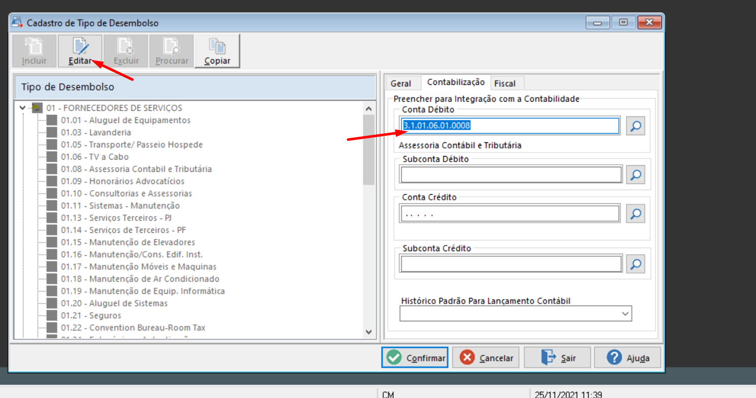This screenshot has width=756, height=398.
Task: Click into the Subconta Crédito field
Action: coord(511,264)
